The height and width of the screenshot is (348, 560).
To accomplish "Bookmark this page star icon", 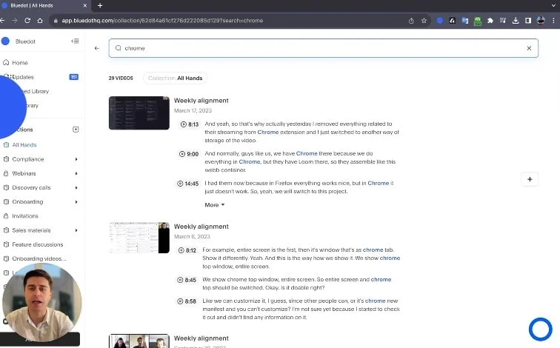I will 424,21.
